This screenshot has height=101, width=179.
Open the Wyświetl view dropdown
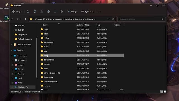click(87, 12)
